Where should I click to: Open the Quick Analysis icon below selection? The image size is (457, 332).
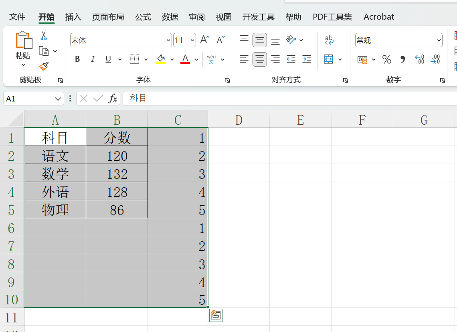click(216, 315)
